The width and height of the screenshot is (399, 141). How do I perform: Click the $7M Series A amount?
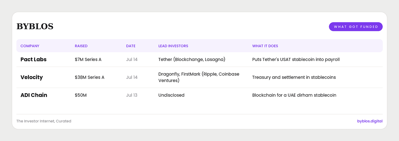[x=88, y=59]
